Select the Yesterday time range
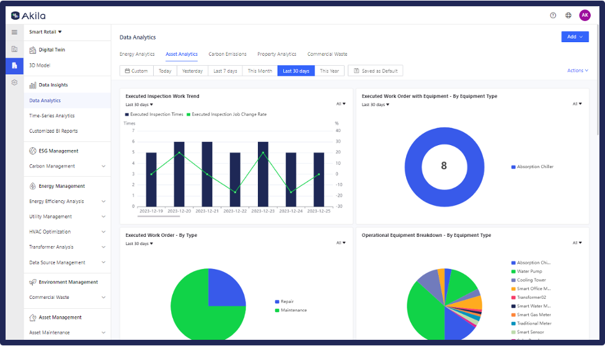Image resolution: width=605 pixels, height=346 pixels. tap(193, 71)
